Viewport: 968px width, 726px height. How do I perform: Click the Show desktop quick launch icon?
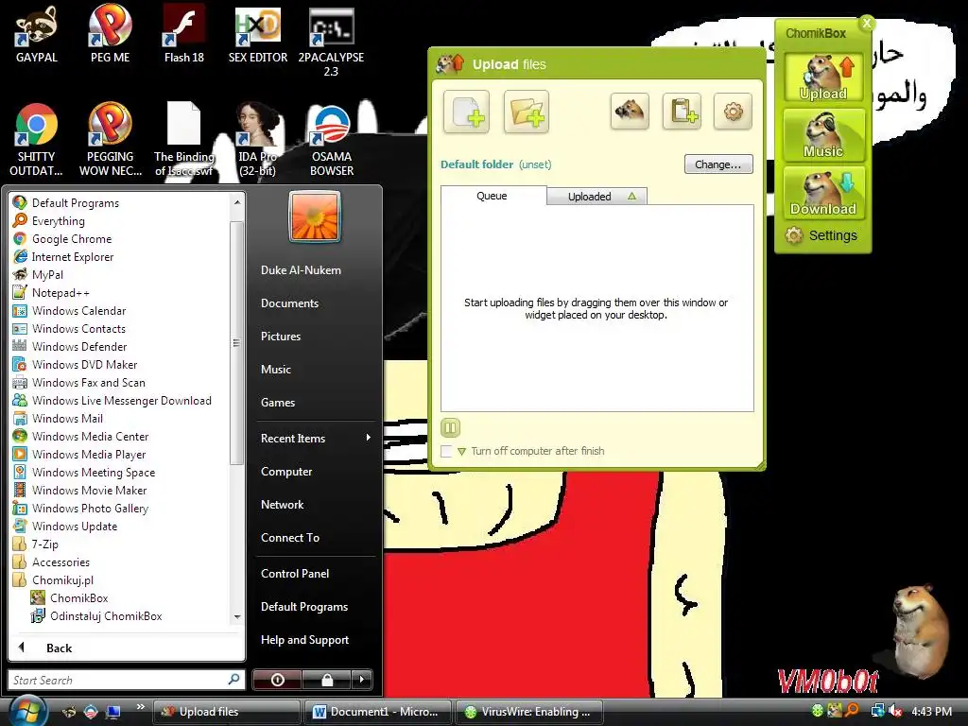113,712
